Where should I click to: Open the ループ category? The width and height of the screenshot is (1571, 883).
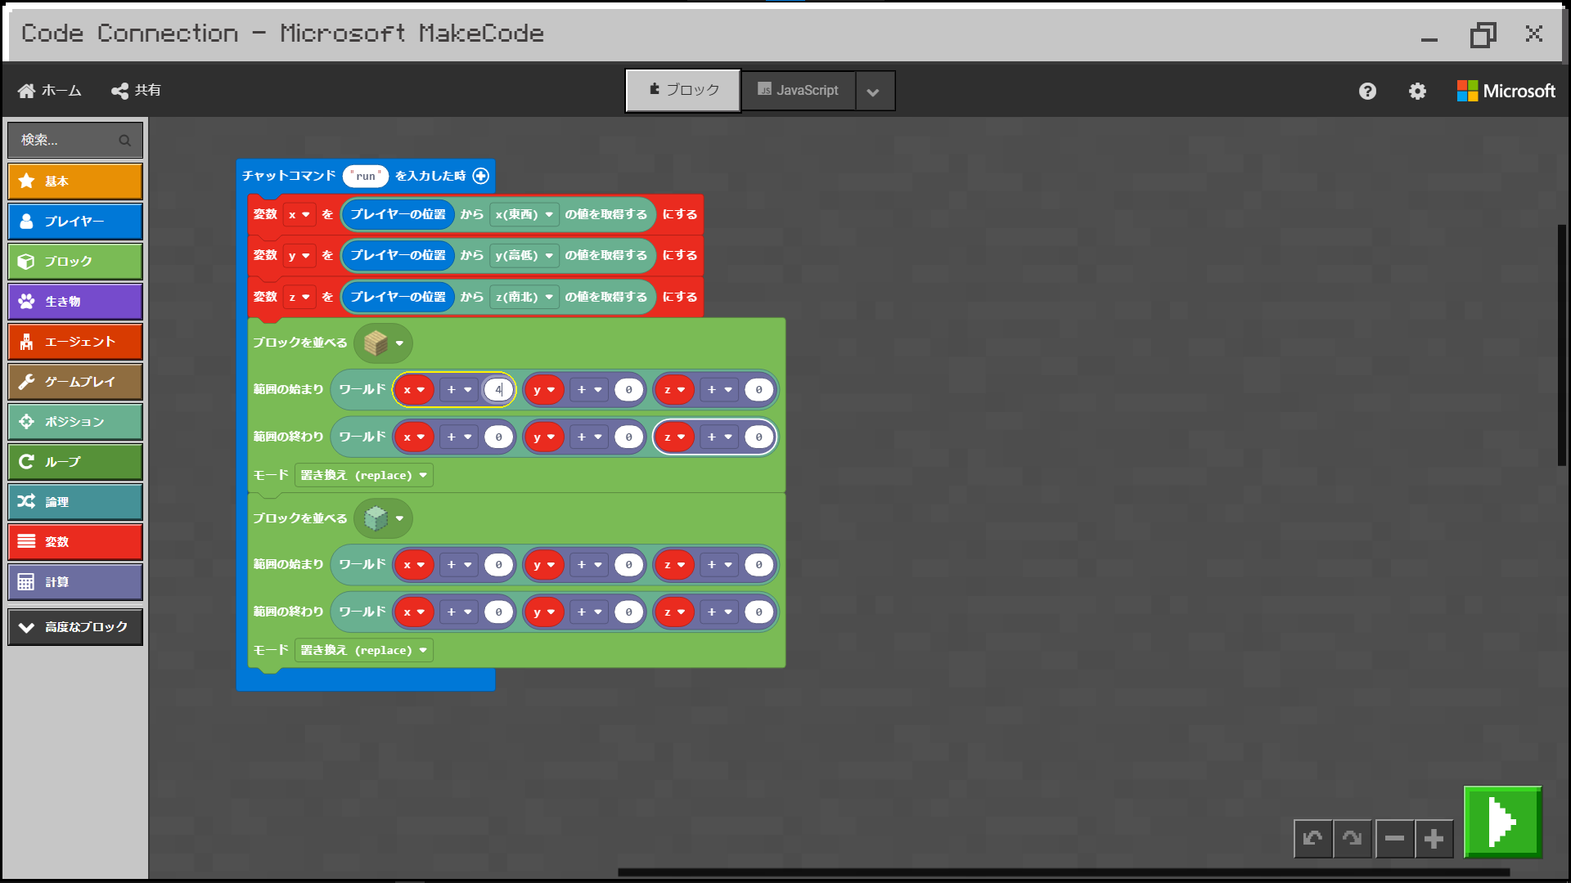[75, 462]
